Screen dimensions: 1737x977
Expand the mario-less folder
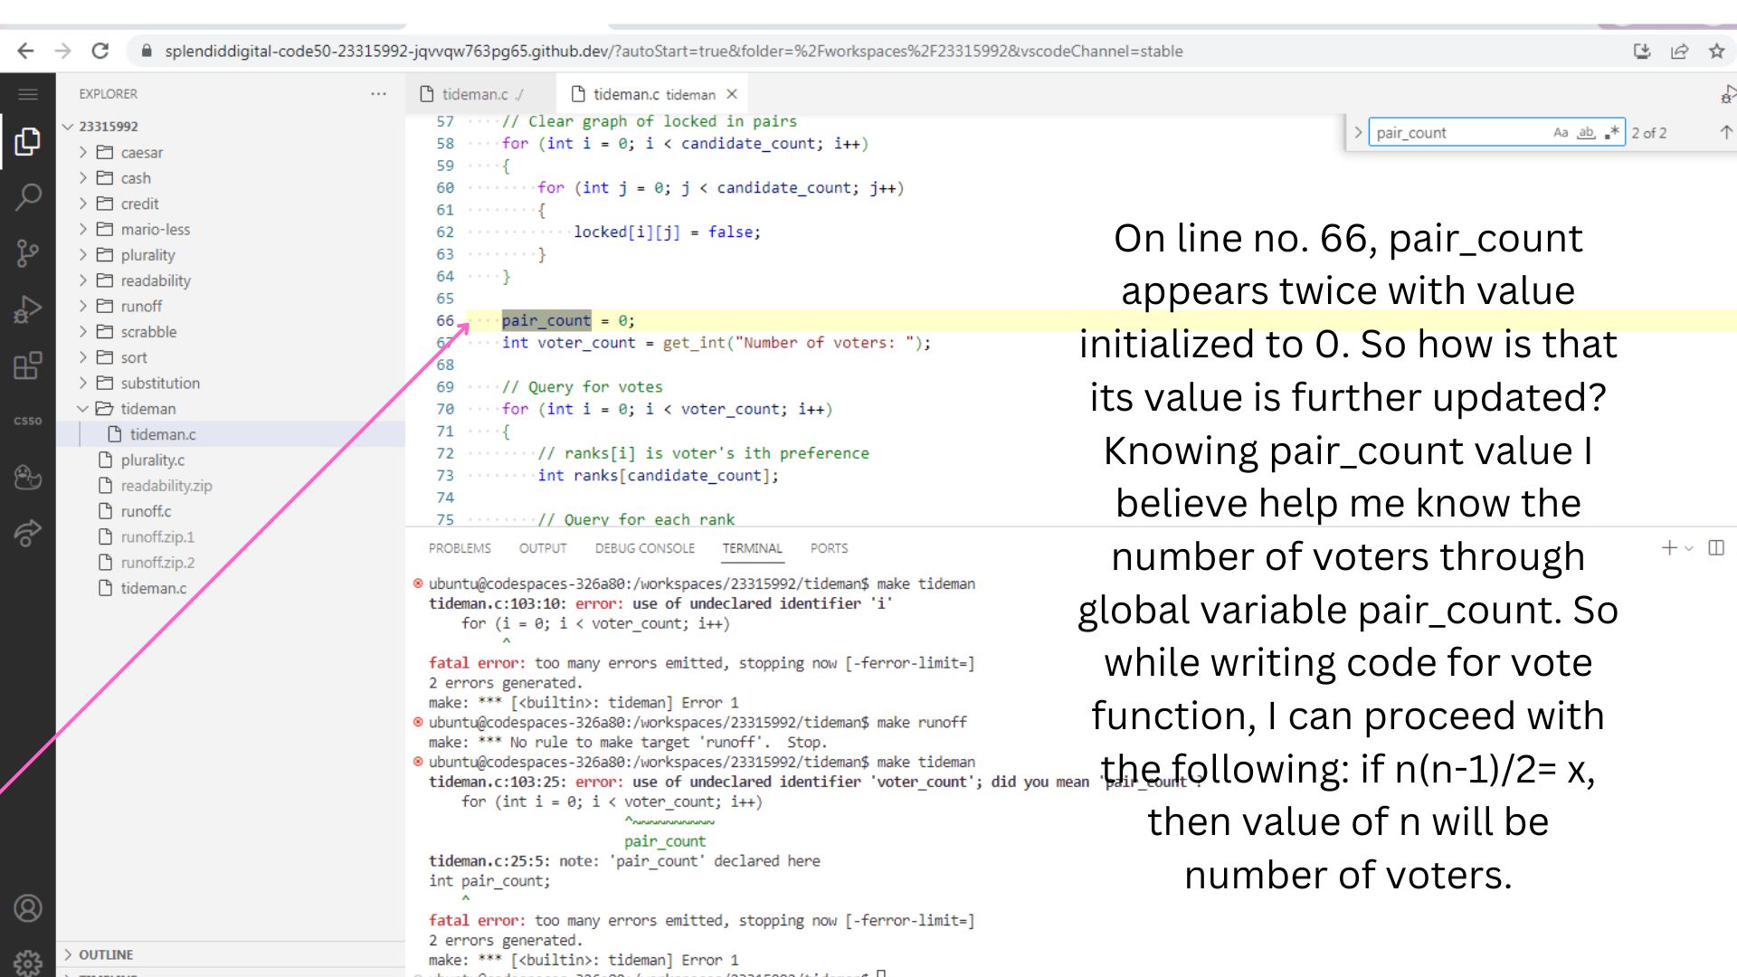[x=83, y=229]
